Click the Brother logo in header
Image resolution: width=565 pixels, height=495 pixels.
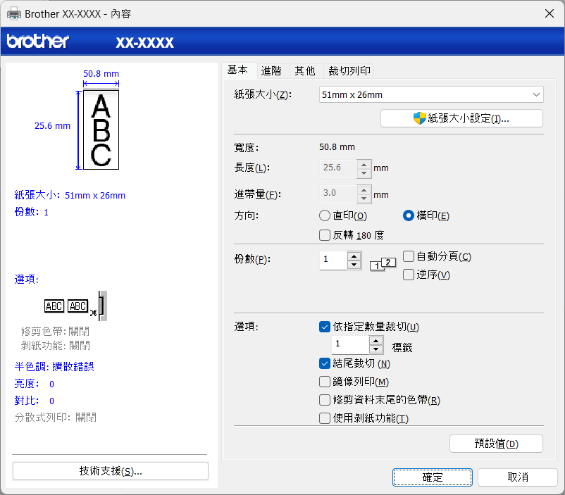coord(38,42)
